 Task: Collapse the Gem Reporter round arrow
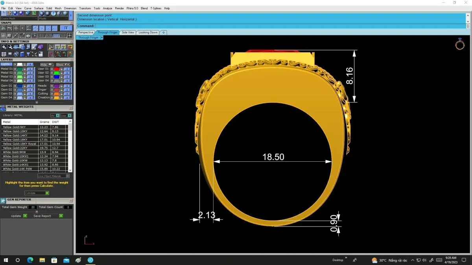click(x=37, y=212)
